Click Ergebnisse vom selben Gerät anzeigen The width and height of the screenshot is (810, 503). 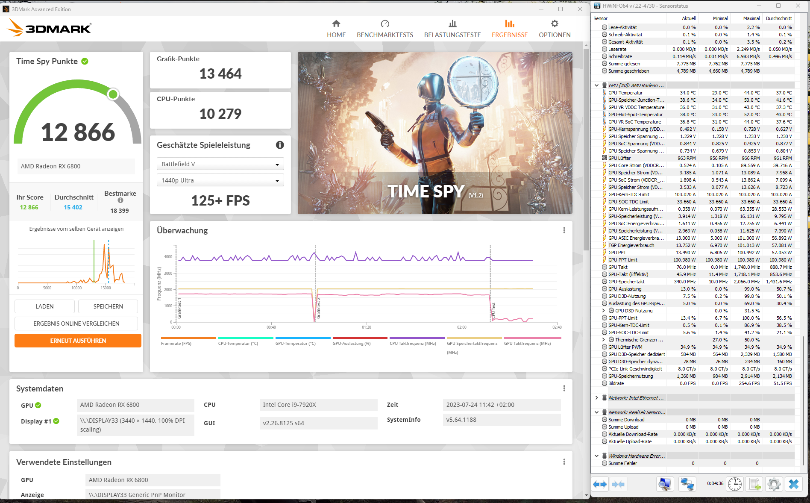coord(76,229)
